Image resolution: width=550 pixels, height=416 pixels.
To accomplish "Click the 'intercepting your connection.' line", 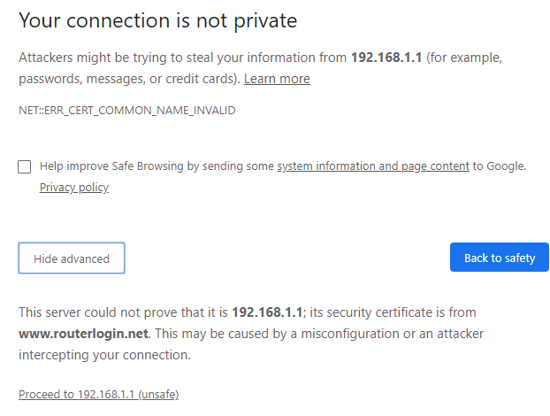I will 104,355.
